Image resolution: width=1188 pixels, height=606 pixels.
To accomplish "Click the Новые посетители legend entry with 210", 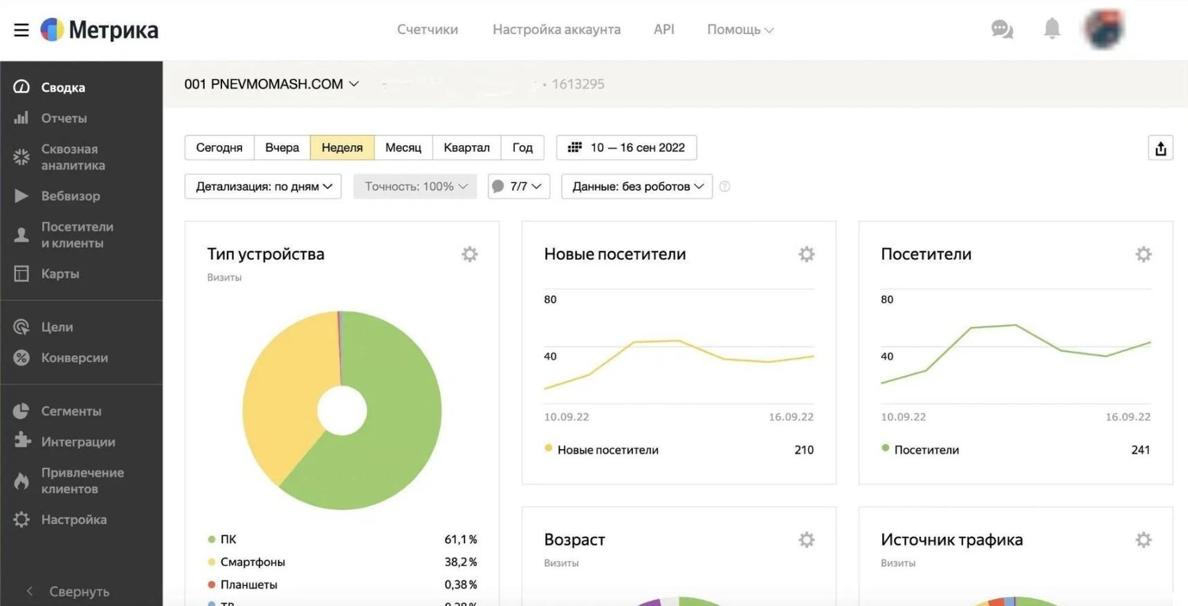I will [x=679, y=450].
